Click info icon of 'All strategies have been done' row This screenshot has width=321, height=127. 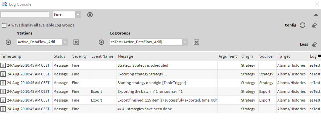pyautogui.click(x=3, y=109)
